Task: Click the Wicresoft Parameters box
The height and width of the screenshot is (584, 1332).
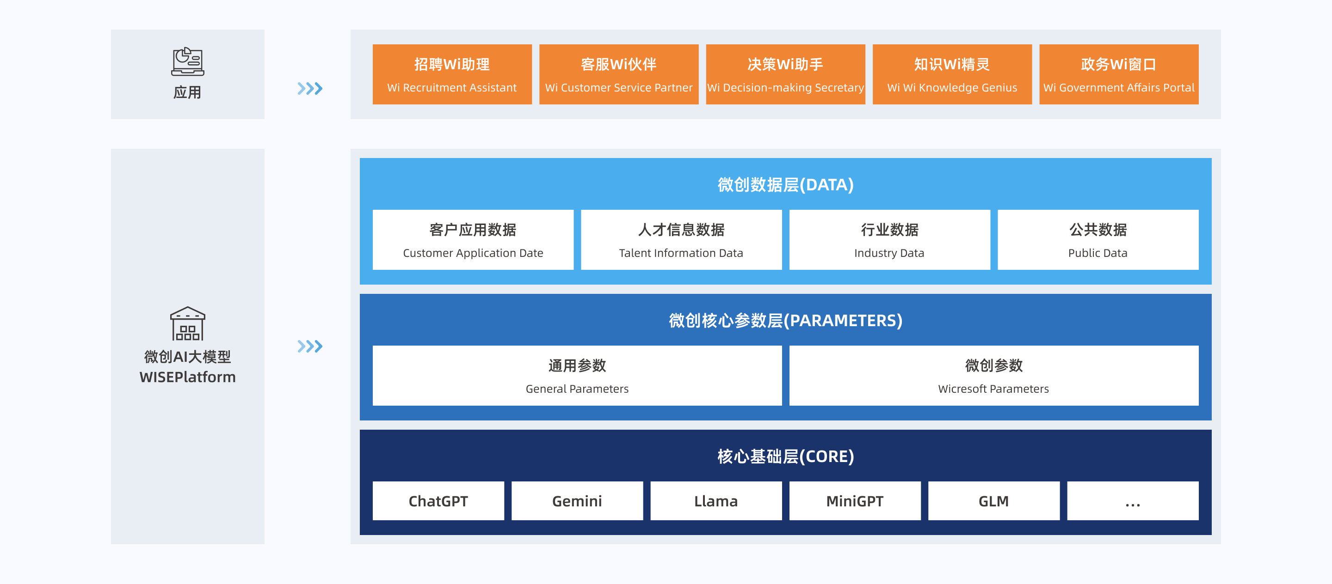Action: point(993,375)
